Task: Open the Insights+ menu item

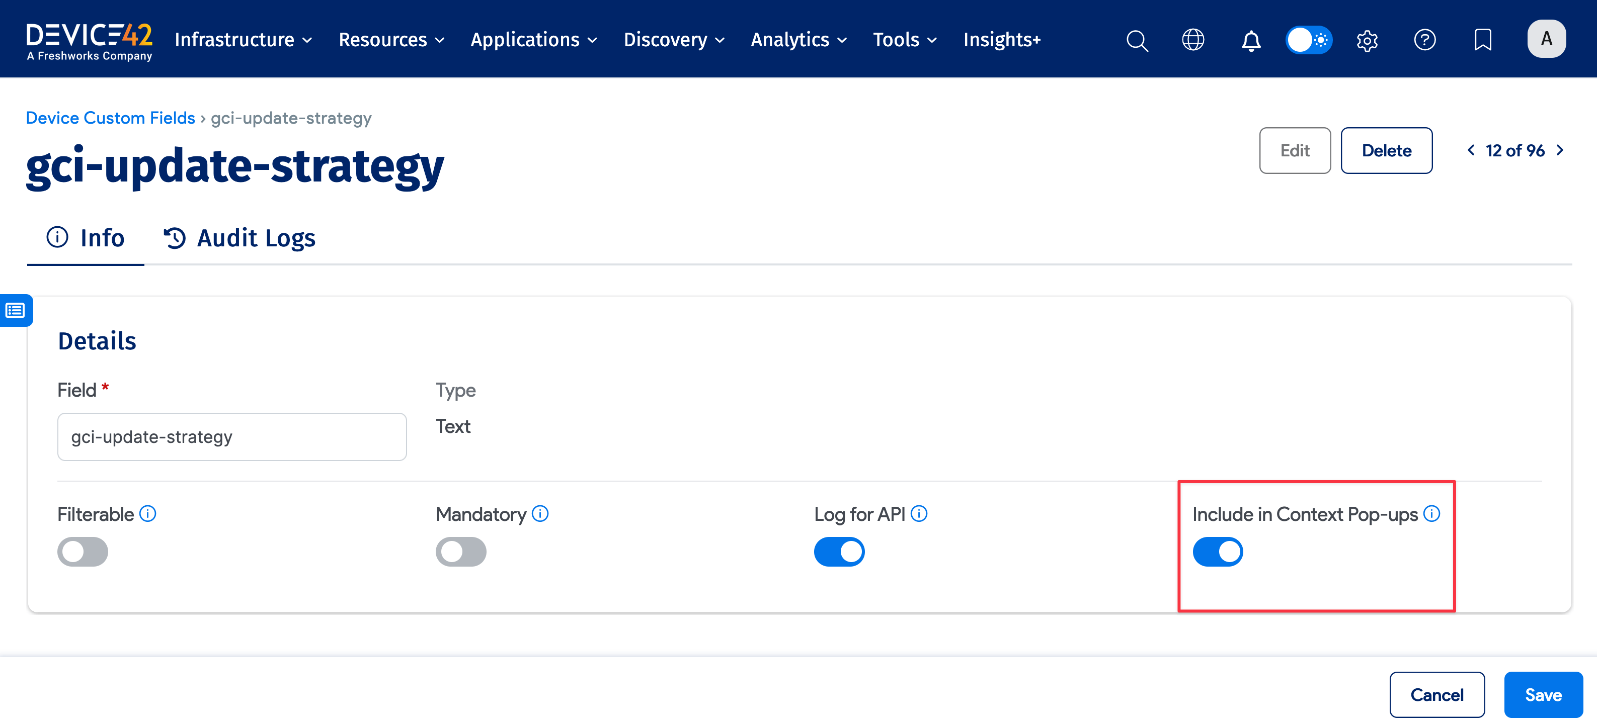Action: (x=1002, y=40)
